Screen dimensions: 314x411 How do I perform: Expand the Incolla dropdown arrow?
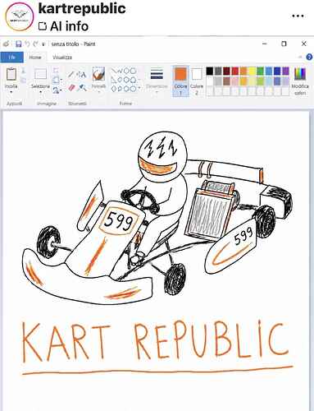(x=11, y=92)
